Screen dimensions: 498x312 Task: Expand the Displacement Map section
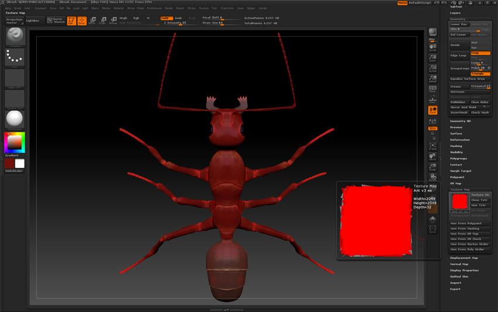click(464, 258)
